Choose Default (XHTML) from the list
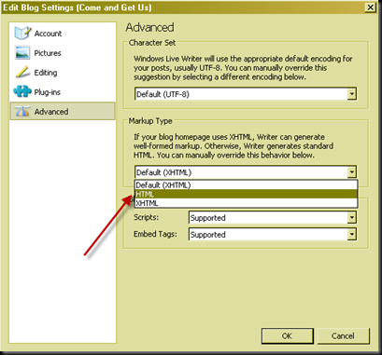 pos(246,185)
